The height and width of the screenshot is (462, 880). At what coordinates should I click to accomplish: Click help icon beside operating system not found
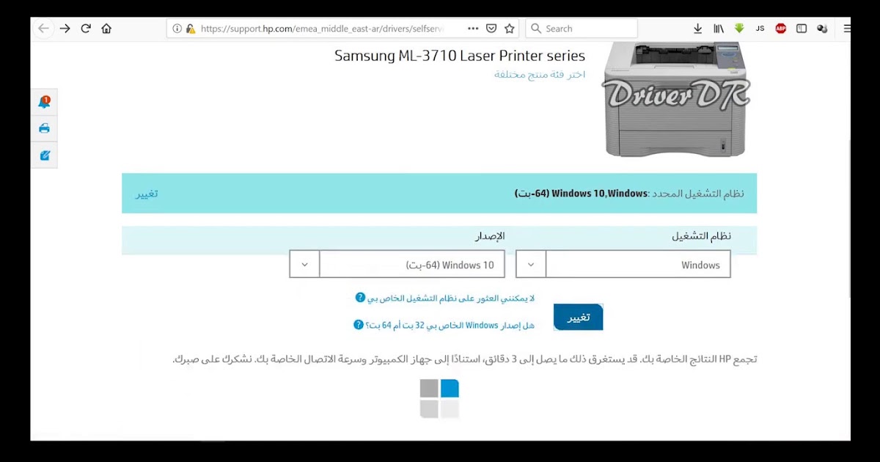click(x=360, y=298)
